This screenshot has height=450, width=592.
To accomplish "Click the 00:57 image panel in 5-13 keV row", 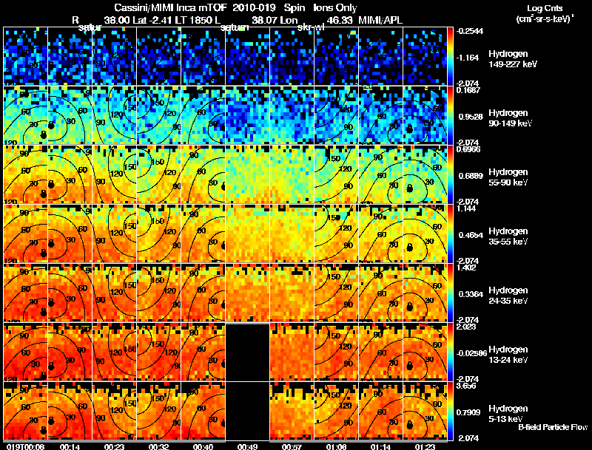I will click(292, 411).
